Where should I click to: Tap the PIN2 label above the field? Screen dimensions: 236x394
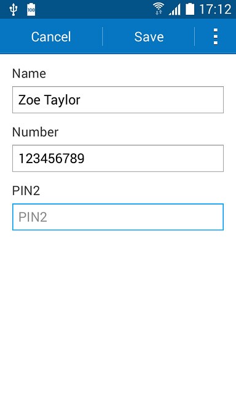[x=26, y=191]
